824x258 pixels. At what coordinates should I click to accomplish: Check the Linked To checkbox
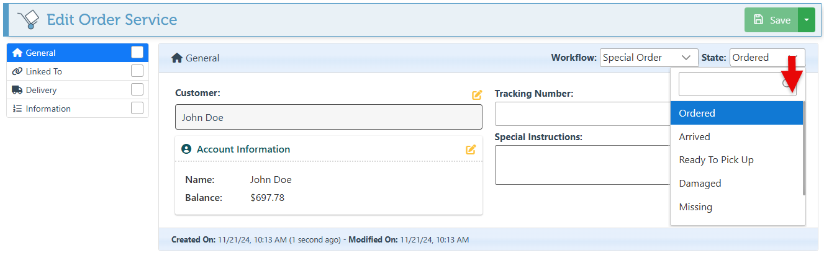137,71
